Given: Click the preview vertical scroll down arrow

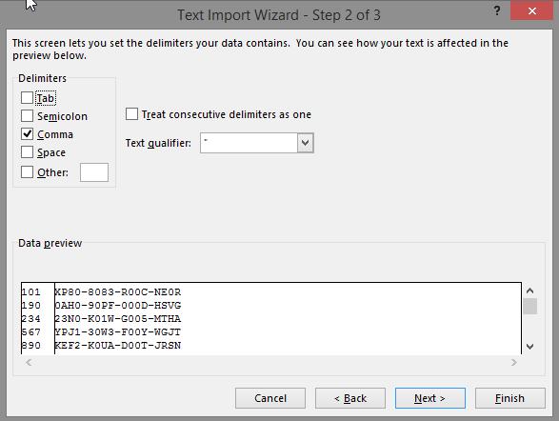Looking at the screenshot, I should point(529,346).
